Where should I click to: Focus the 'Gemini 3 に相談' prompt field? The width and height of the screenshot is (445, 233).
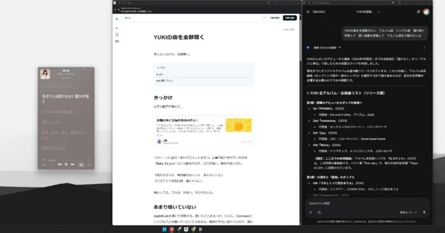(367, 203)
